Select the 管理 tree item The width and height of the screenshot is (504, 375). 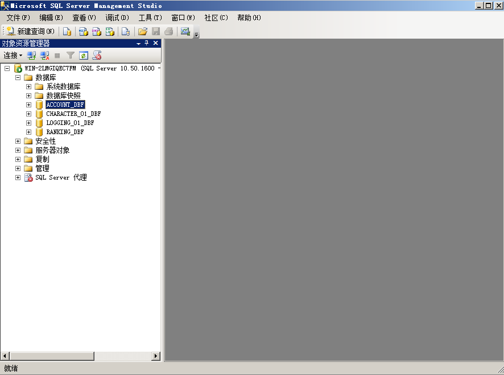click(x=42, y=169)
